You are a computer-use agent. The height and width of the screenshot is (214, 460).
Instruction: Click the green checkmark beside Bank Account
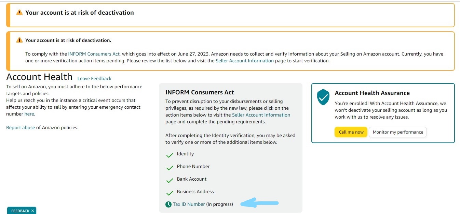point(170,181)
